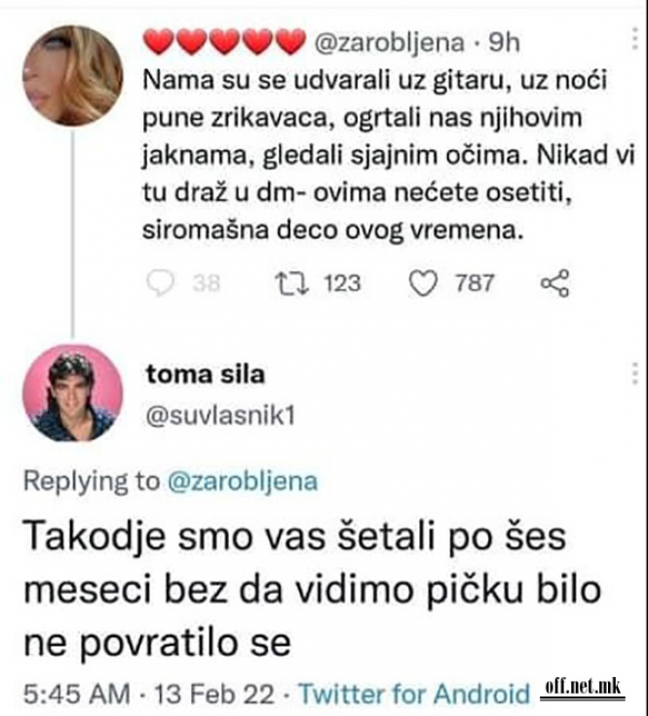Click the 5:45 AM · 13 Feb 22 timestamp
This screenshot has height=716, width=648.
click(144, 695)
